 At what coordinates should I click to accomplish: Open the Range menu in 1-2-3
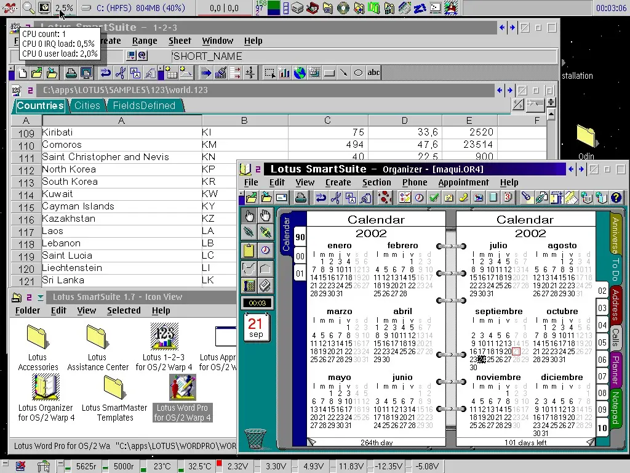click(x=145, y=41)
